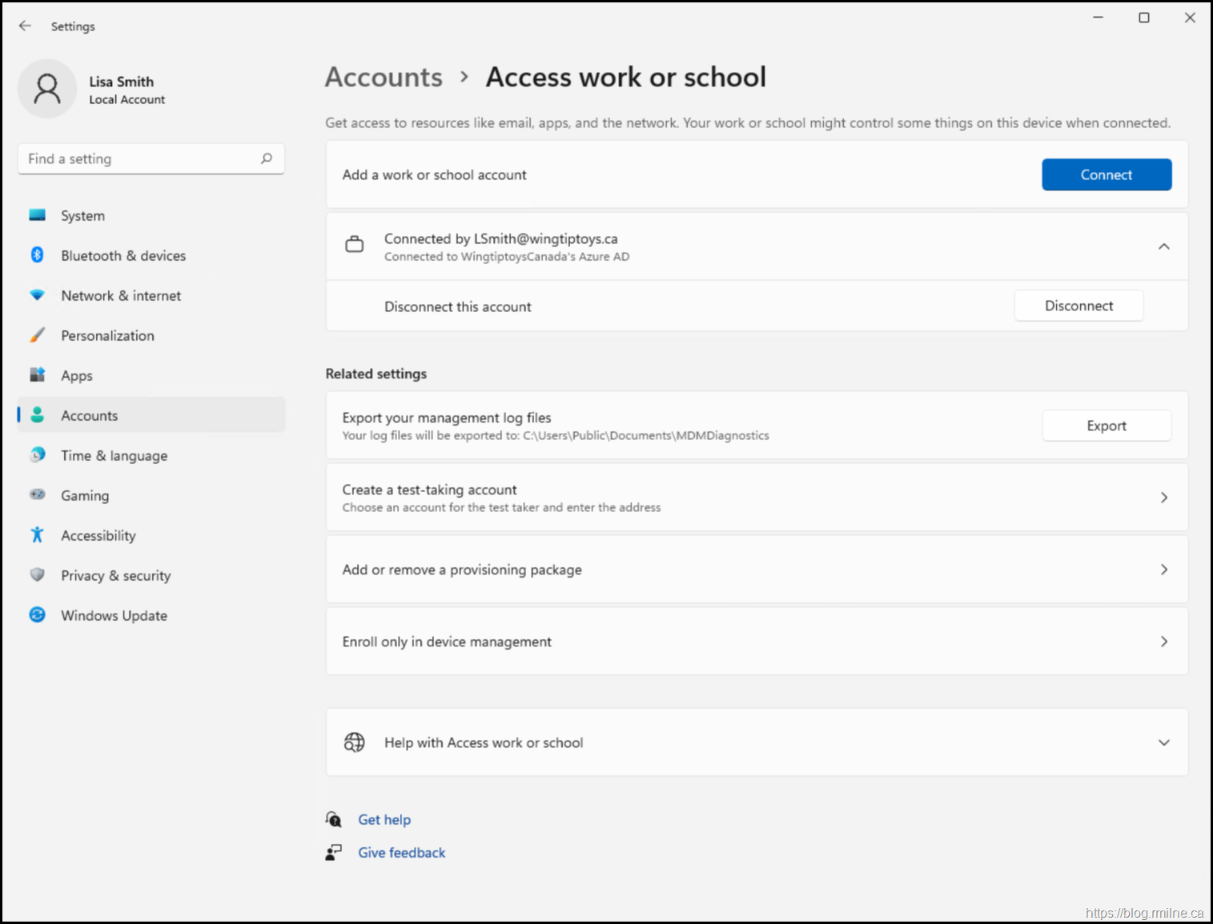1213x924 pixels.
Task: Open Bluetooth & devices settings
Action: (123, 256)
